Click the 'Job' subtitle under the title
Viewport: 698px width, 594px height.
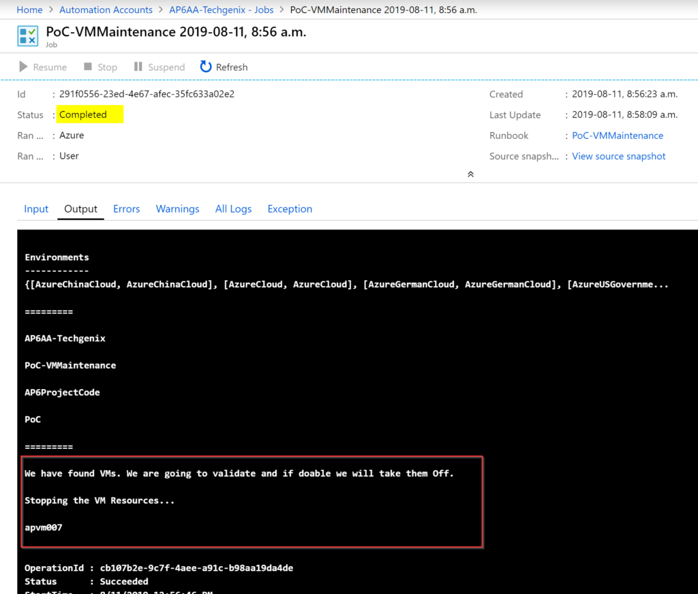point(52,45)
